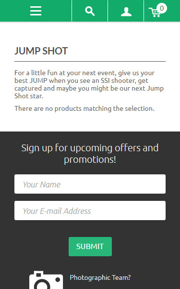Click the cart item count badge
Image resolution: width=180 pixels, height=289 pixels.
click(162, 8)
